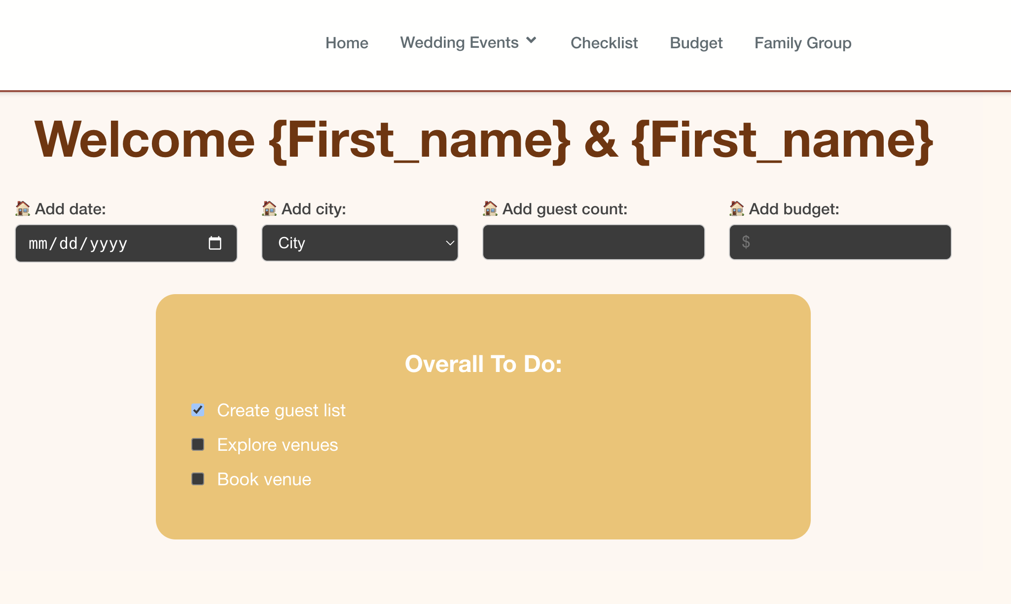Click the budget dollar input field
The height and width of the screenshot is (604, 1011).
click(840, 242)
